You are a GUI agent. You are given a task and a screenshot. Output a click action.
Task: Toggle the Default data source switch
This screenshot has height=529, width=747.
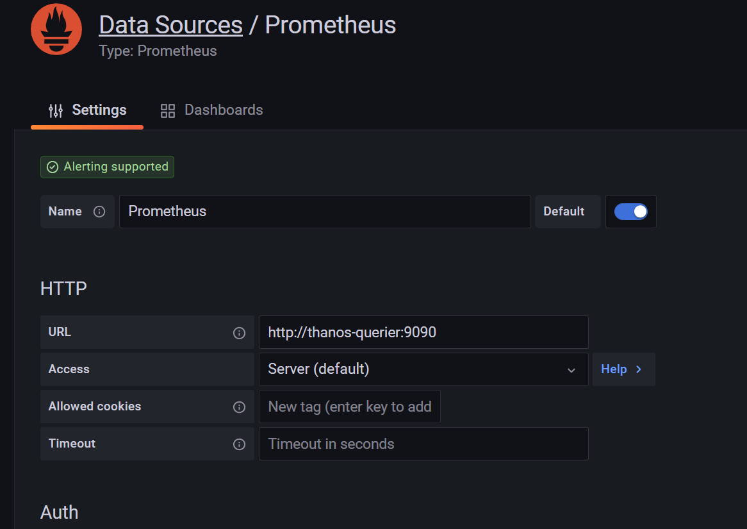pos(631,212)
